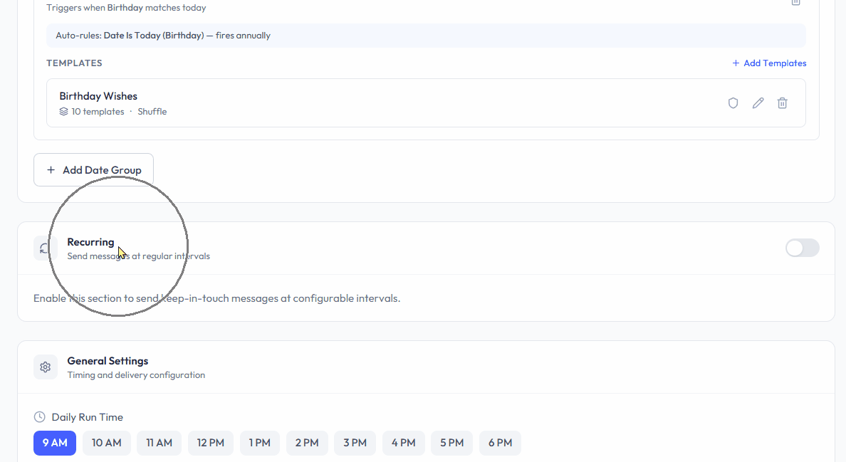This screenshot has height=462, width=846.
Task: Delete the Birthday Wishes template set
Action: click(782, 103)
